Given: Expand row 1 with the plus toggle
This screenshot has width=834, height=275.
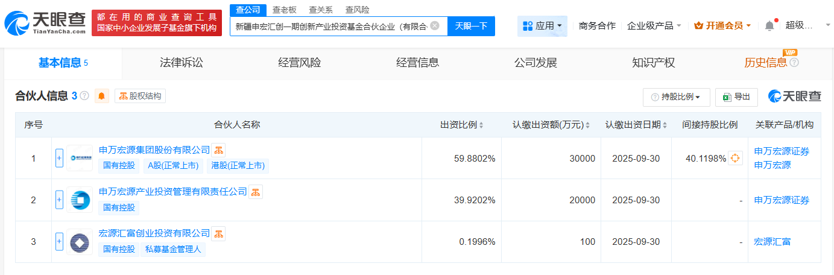Looking at the screenshot, I should (59, 159).
